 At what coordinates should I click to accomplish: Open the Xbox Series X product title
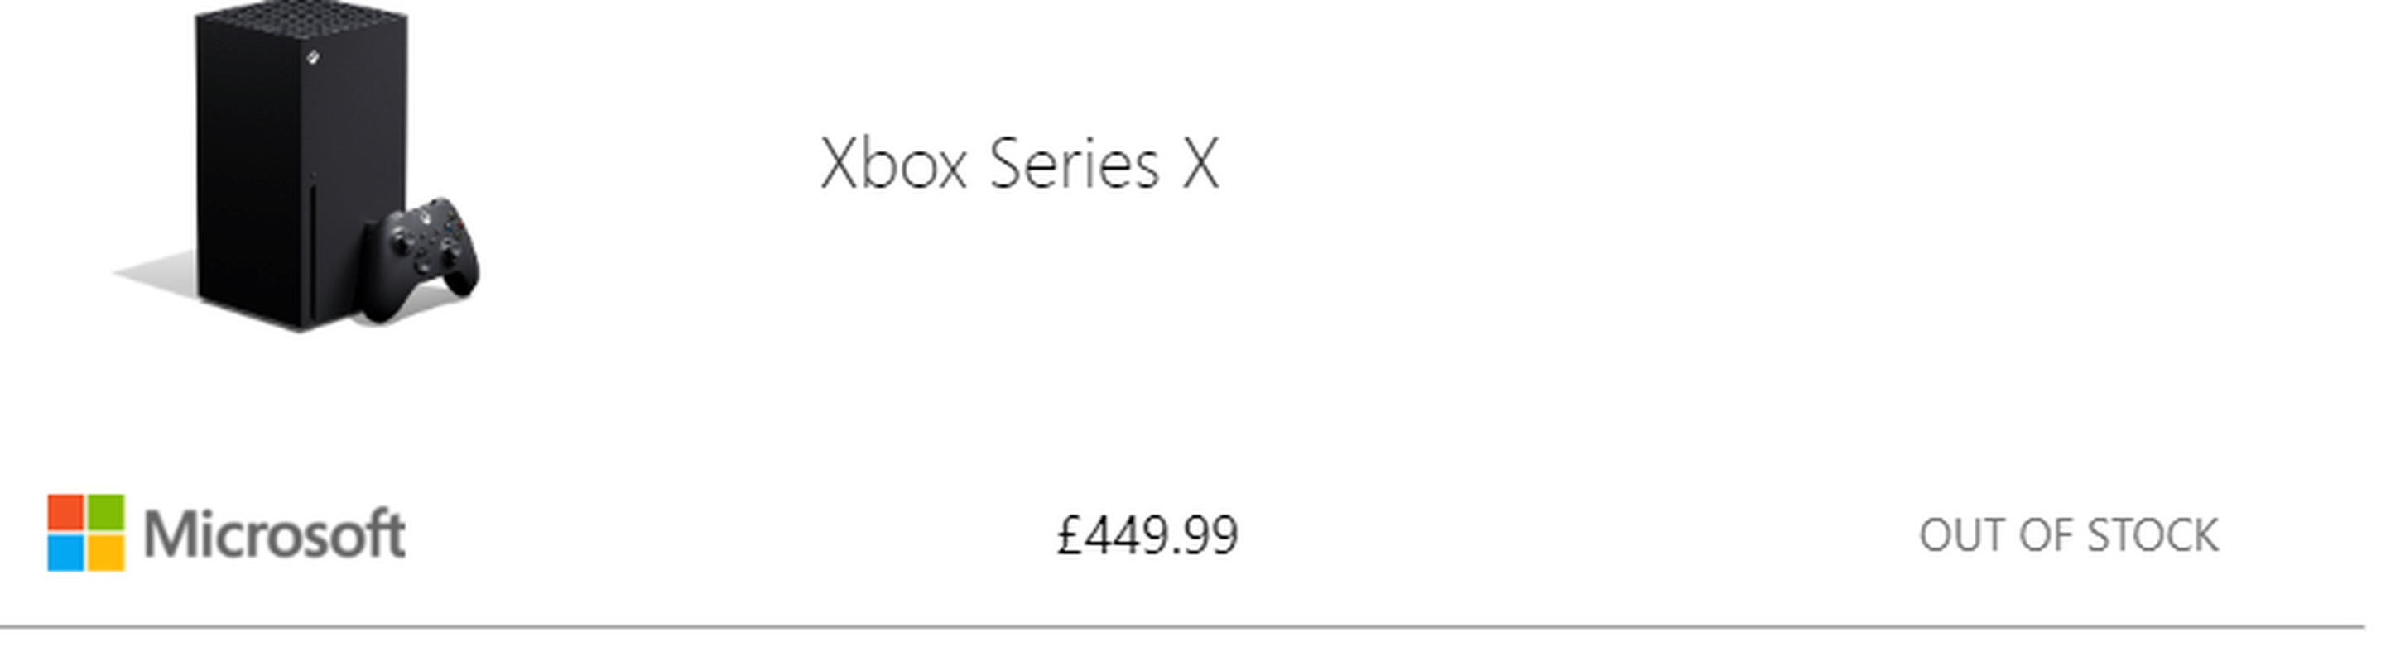click(1019, 164)
